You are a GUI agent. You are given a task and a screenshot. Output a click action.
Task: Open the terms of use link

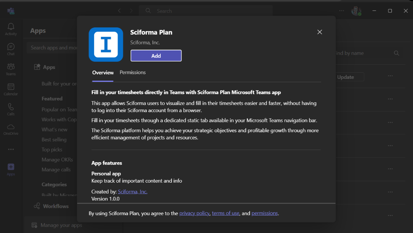(x=226, y=213)
